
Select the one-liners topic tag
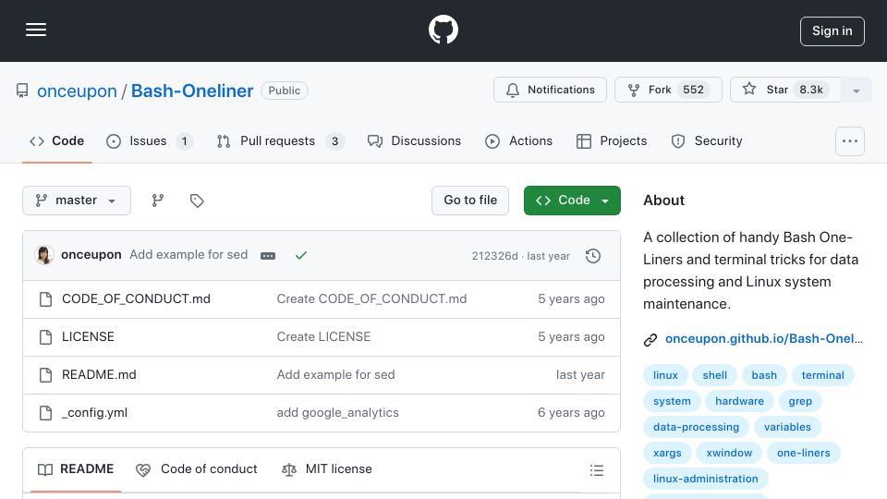coord(803,453)
